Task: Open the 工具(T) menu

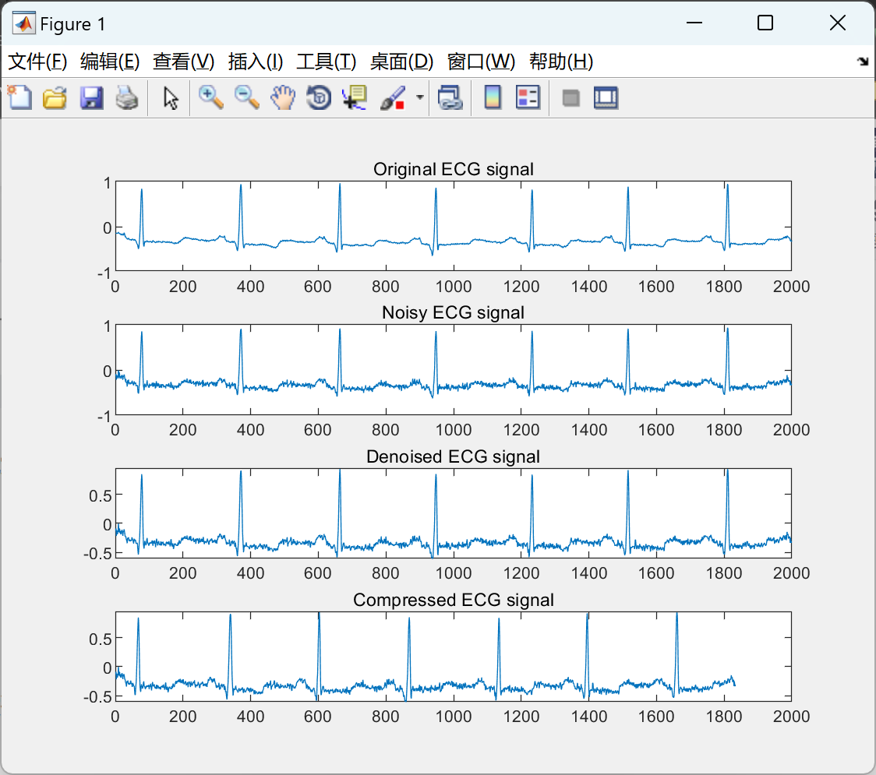Action: [327, 62]
